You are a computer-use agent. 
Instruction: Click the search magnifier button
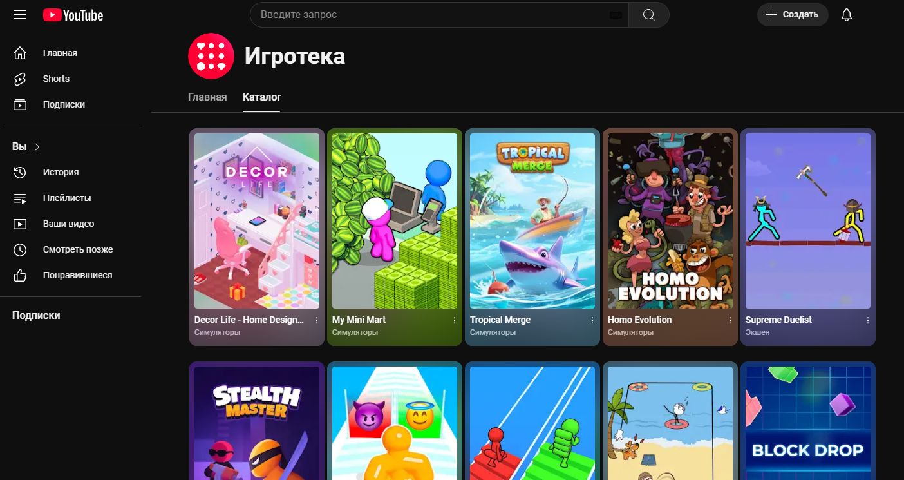[648, 14]
